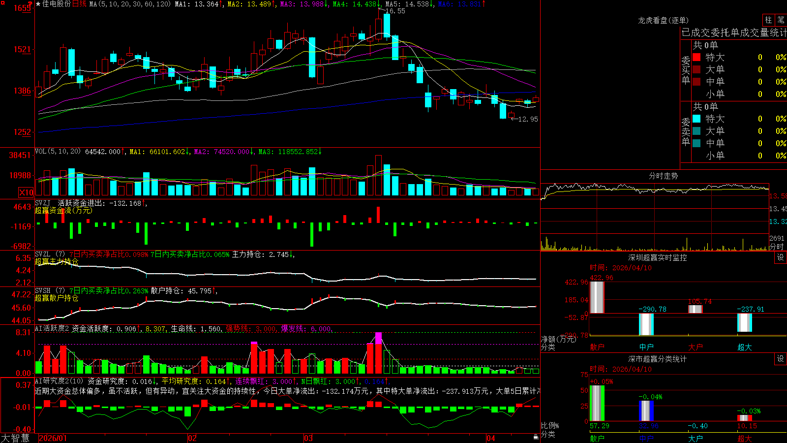Viewport: 787px width, 443px height.
Task: Click the 佳电股份 stock name
Action: point(57,4)
